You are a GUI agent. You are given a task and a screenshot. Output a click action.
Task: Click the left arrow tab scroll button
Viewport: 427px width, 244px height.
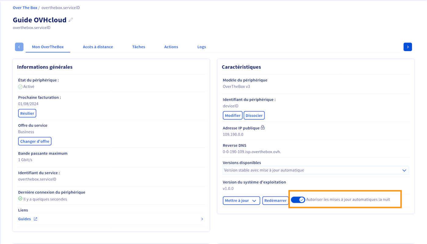coord(19,47)
